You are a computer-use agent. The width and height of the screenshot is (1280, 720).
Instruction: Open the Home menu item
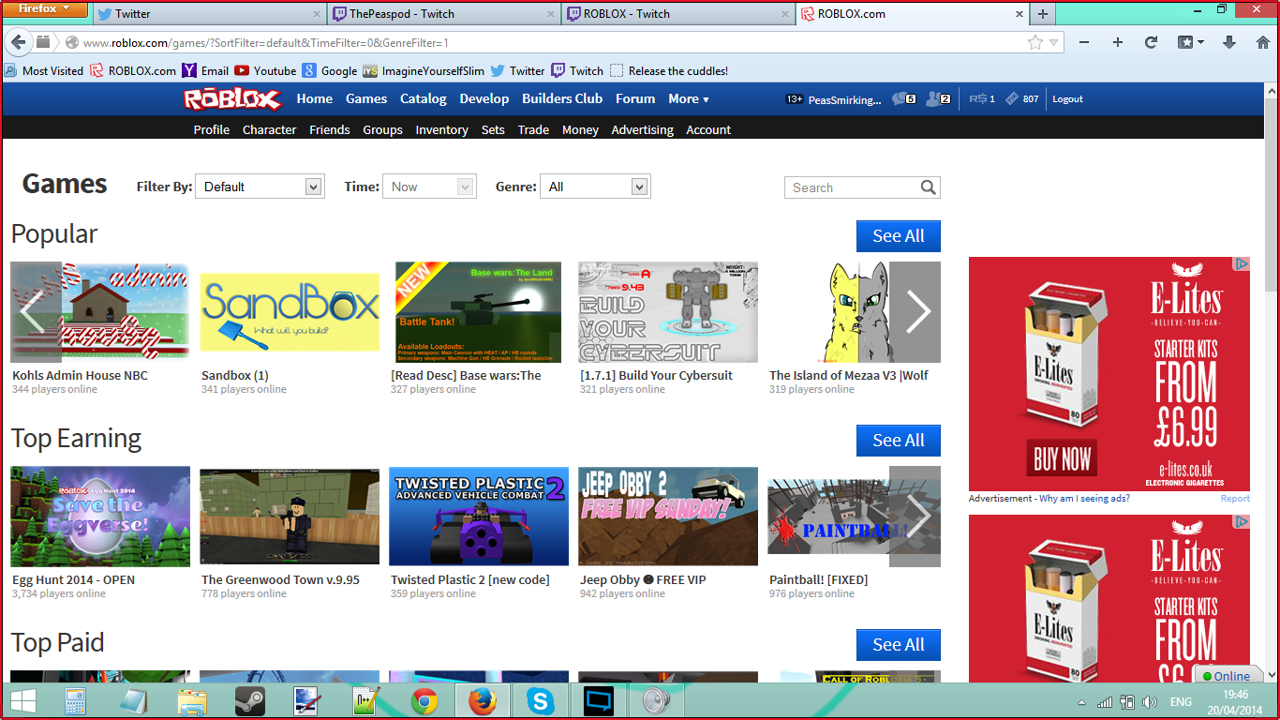pyautogui.click(x=315, y=98)
